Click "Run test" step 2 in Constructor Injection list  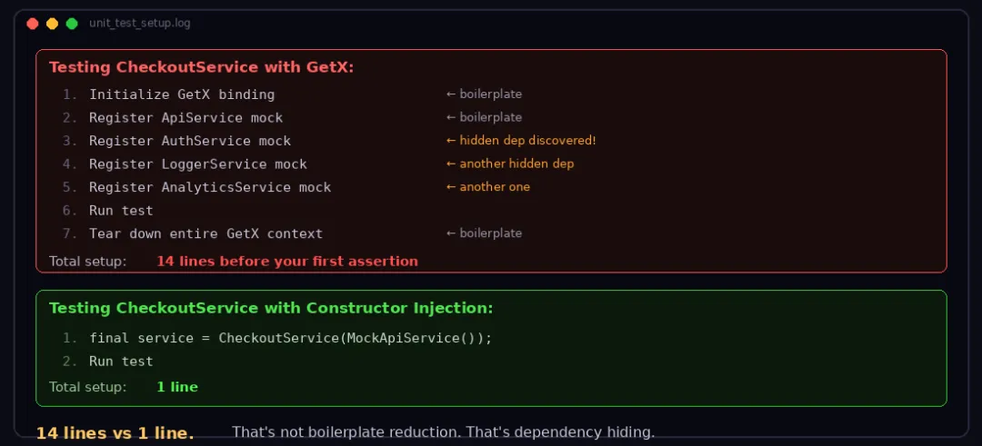(x=121, y=361)
